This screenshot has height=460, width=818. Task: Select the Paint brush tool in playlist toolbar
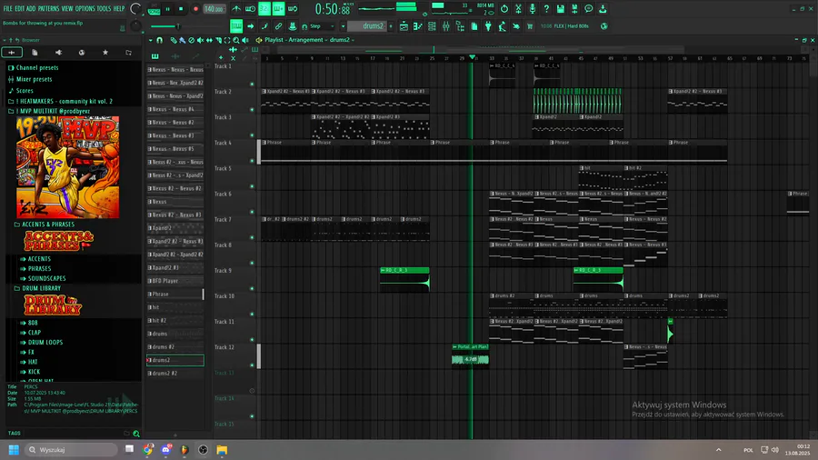(182, 40)
